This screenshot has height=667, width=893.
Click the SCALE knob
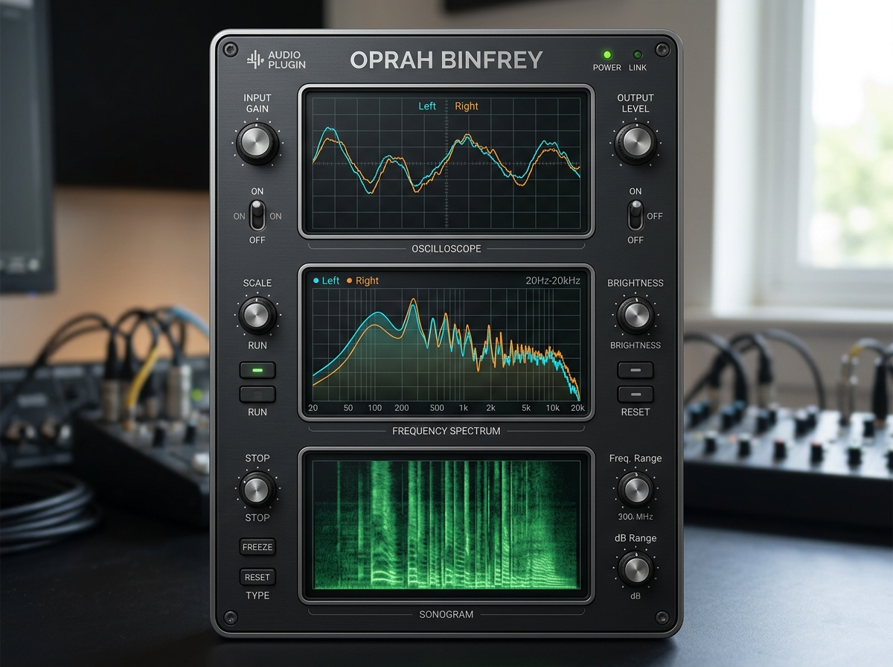(257, 315)
